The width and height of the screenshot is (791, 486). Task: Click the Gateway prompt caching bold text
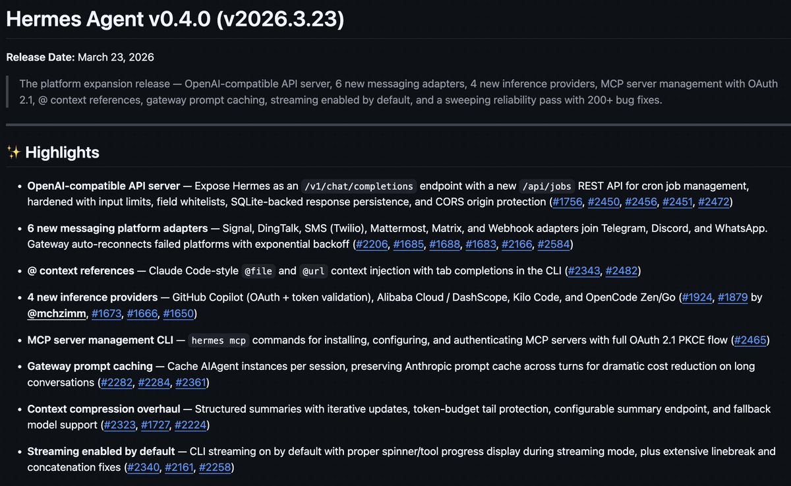[x=90, y=366]
